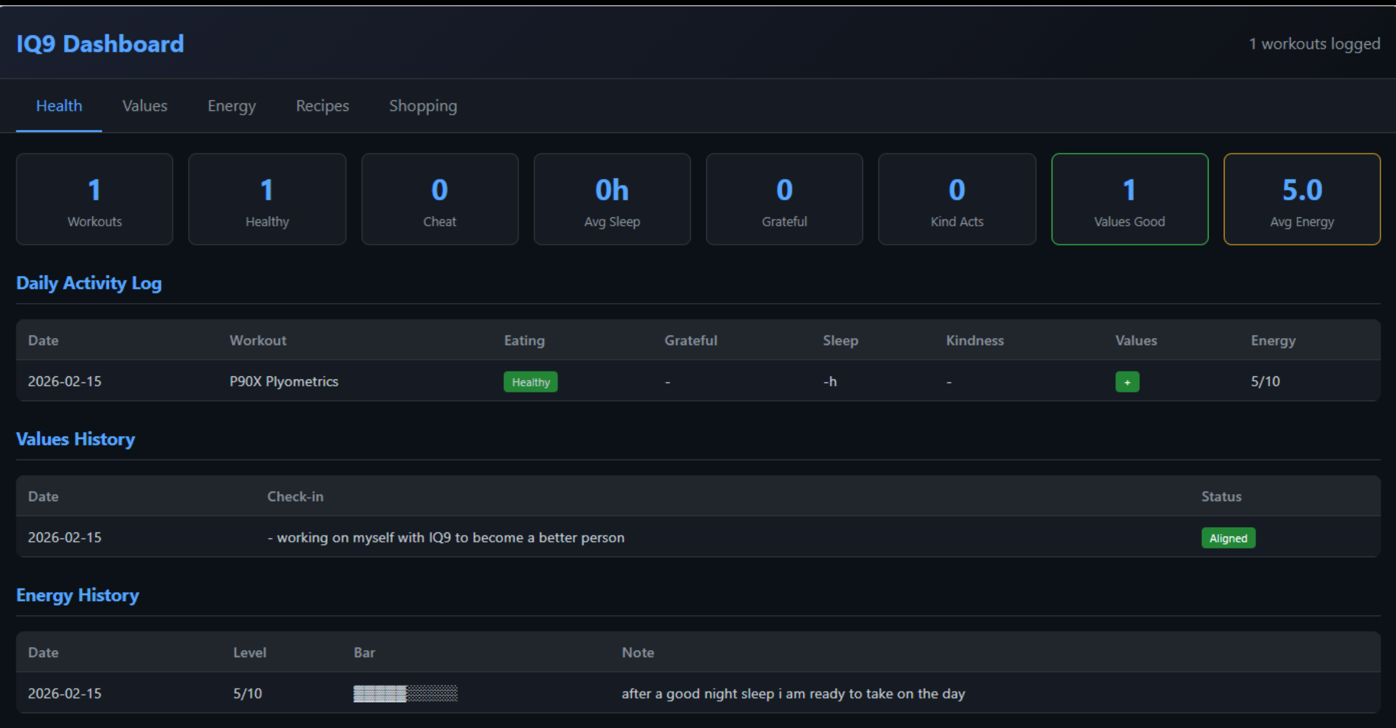Viewport: 1396px width, 728px height.
Task: Click the Workouts stat card
Action: coord(95,199)
